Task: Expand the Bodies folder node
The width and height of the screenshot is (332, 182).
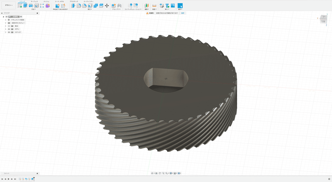Action: tap(6, 29)
